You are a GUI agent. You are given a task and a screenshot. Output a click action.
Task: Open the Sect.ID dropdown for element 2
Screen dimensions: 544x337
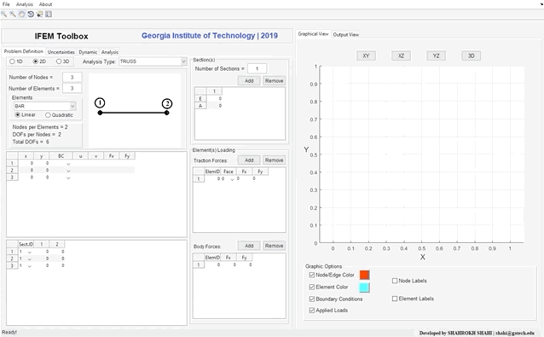30,259
